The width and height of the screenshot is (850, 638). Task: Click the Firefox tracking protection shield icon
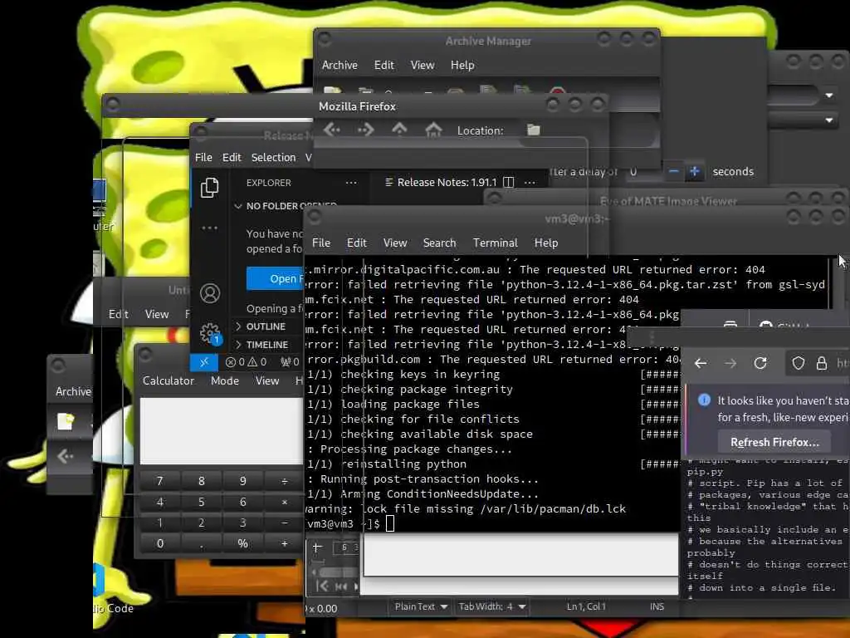(798, 363)
